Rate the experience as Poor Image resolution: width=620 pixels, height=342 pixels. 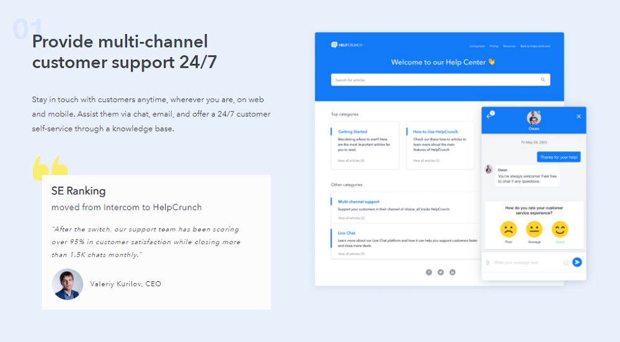(x=508, y=229)
